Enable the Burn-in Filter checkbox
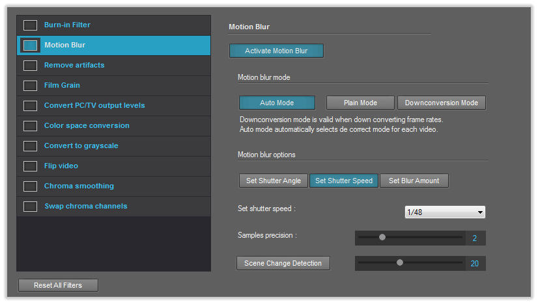 (x=30, y=25)
